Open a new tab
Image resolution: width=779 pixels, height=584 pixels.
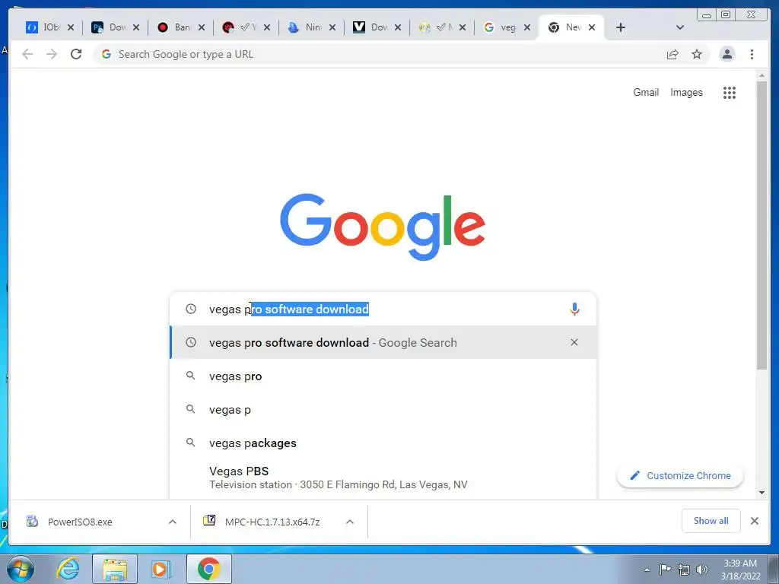pos(620,27)
